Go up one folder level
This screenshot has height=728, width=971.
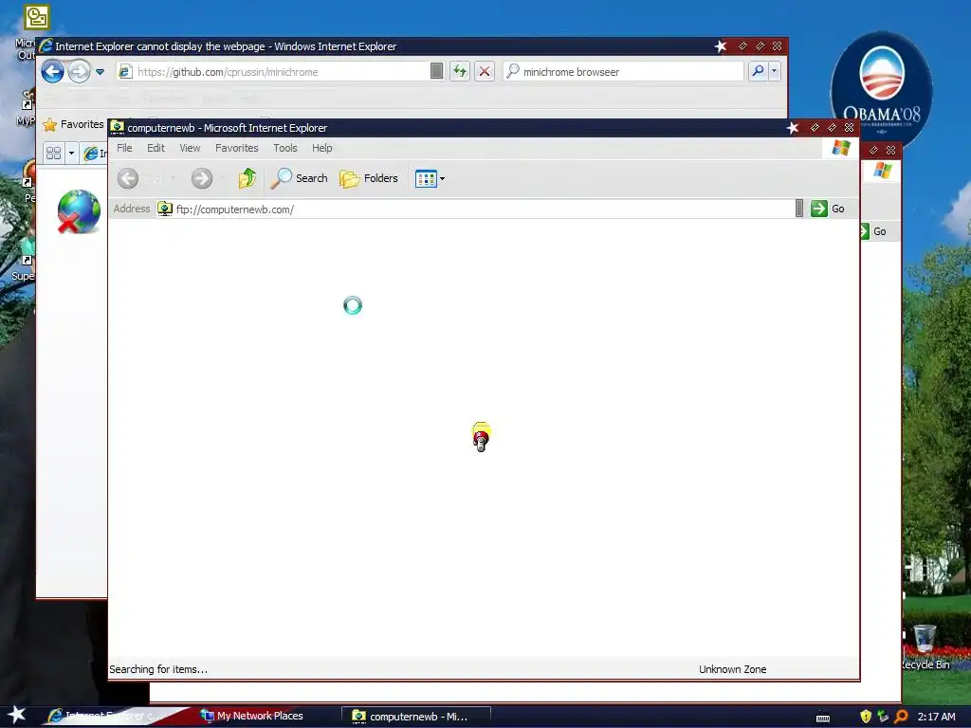pyautogui.click(x=247, y=178)
